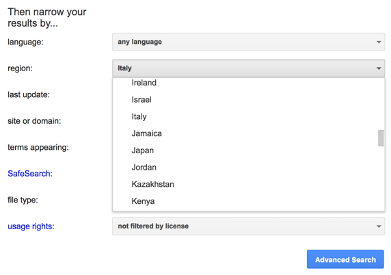Collapse the region dropdown via its arrow
The height and width of the screenshot is (275, 391).
point(379,68)
